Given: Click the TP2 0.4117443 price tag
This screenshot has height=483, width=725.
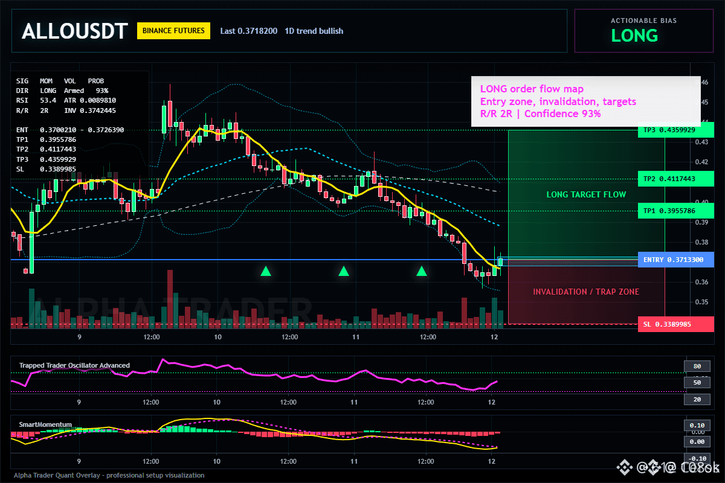Looking at the screenshot, I should tap(677, 179).
